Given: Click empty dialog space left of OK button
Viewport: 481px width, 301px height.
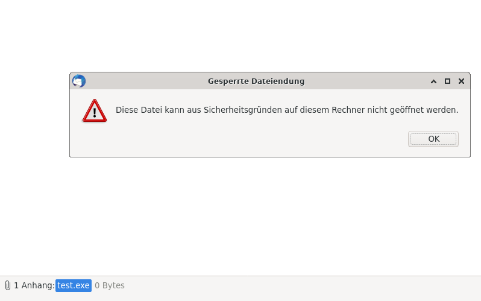Looking at the screenshot, I should coord(239,139).
